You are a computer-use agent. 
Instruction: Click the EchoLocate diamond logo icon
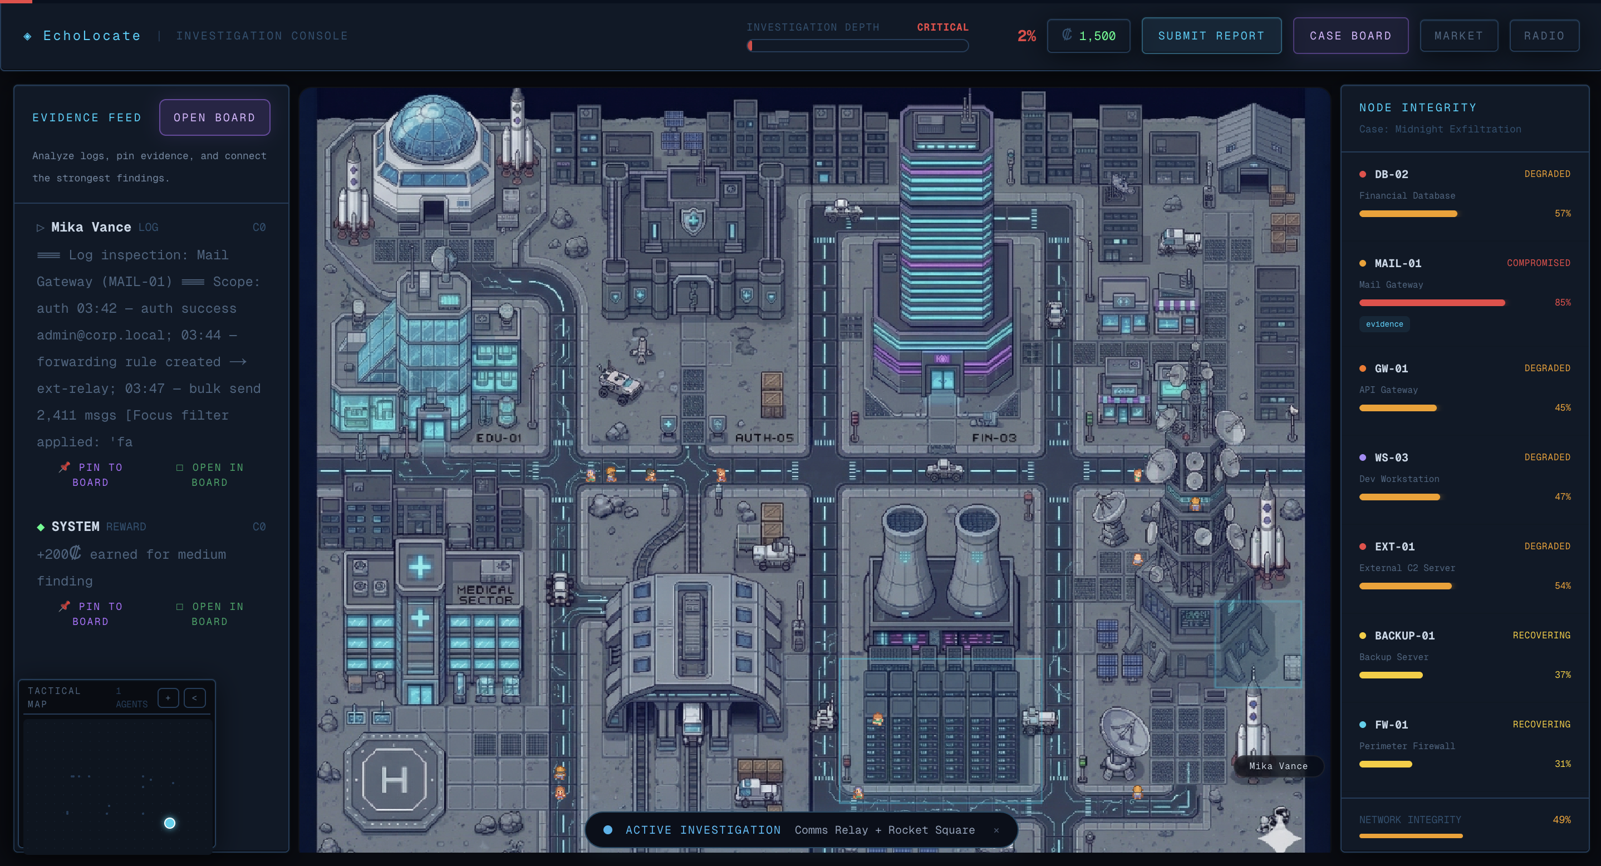[x=27, y=36]
